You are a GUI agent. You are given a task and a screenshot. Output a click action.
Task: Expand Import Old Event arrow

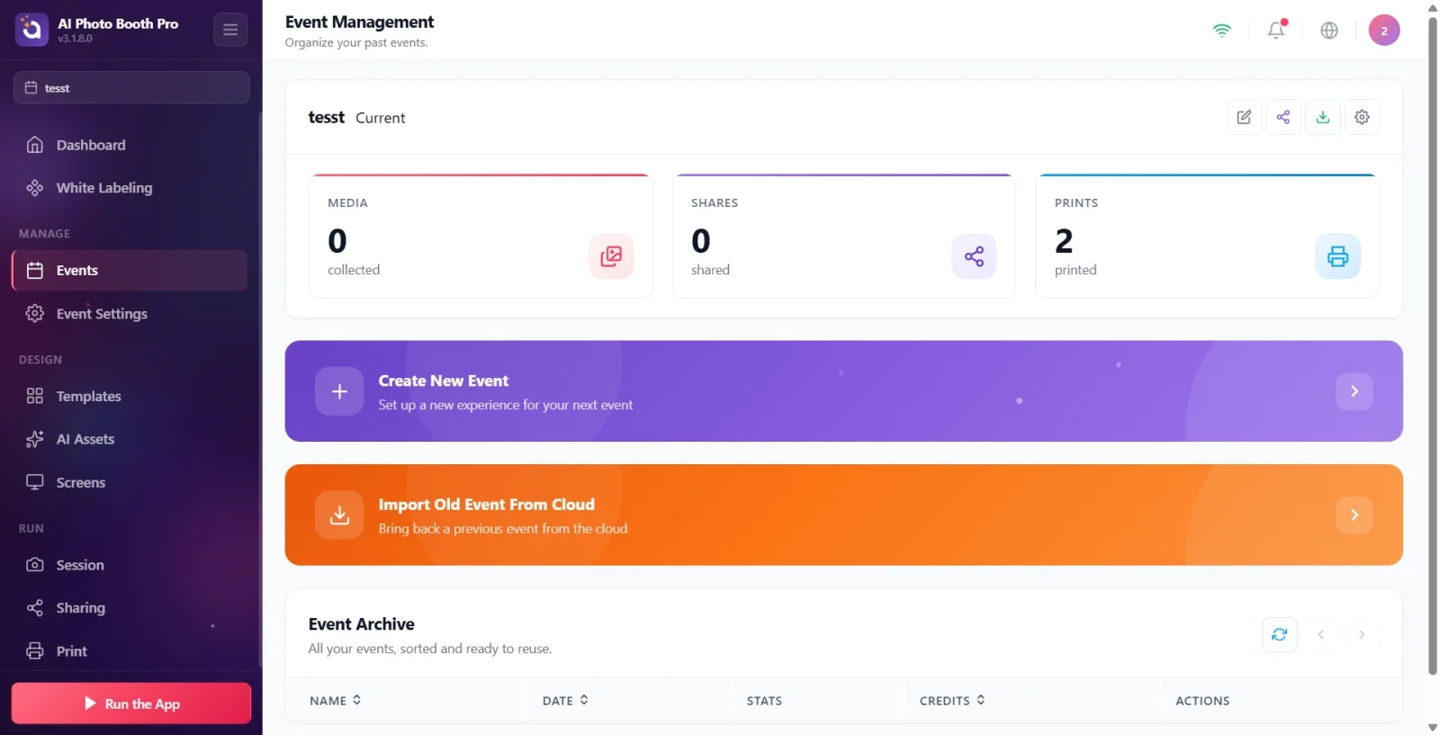click(x=1354, y=515)
